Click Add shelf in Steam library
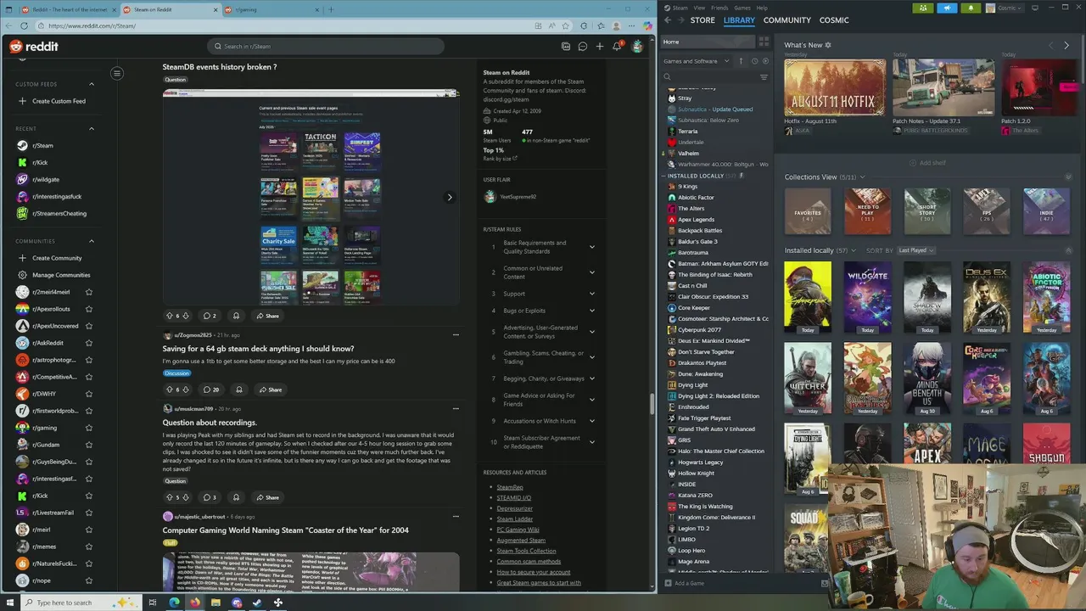Image resolution: width=1086 pixels, height=611 pixels. pyautogui.click(x=927, y=163)
